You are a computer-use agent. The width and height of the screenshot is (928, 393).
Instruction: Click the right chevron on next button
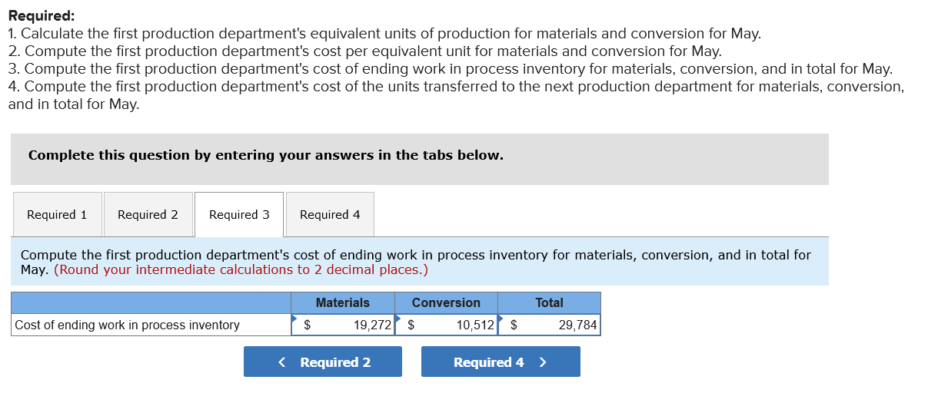[543, 362]
